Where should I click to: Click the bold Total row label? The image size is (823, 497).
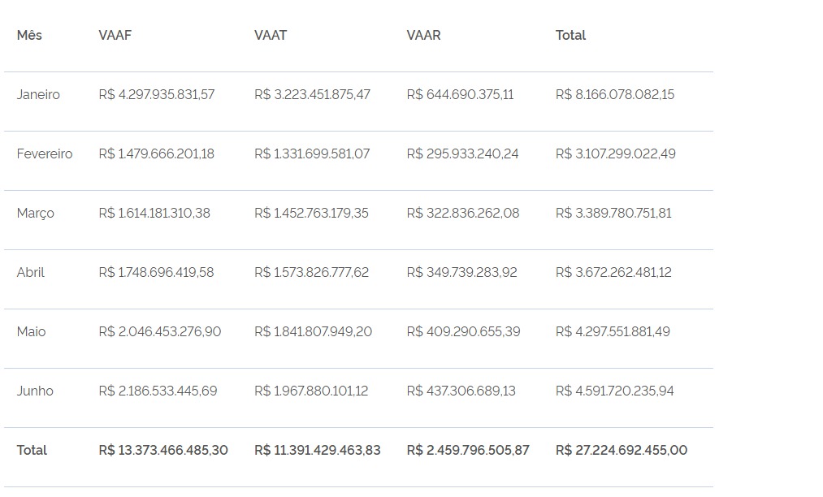coord(32,450)
